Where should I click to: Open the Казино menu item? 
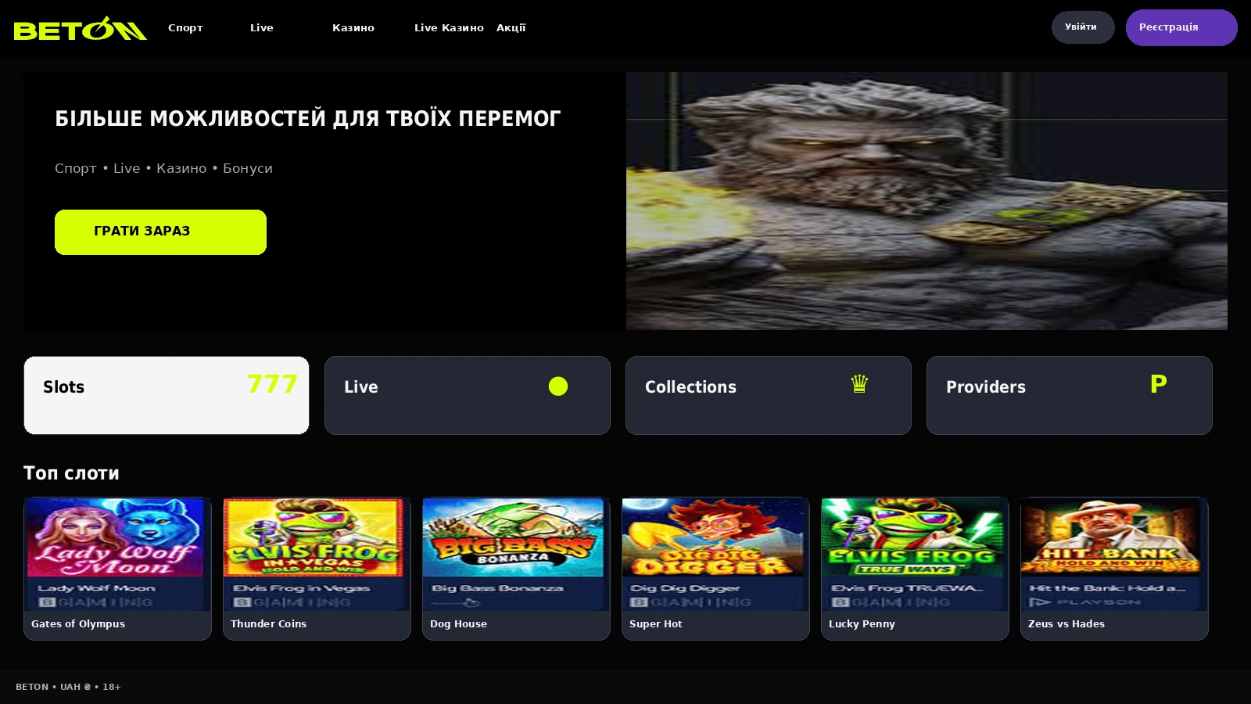click(353, 27)
